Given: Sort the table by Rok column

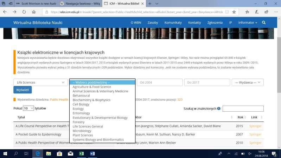Looking at the screenshot, I should pos(241,117).
